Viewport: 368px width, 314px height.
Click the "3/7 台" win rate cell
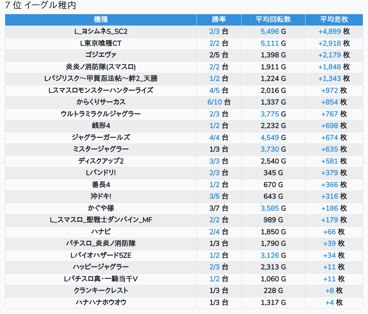(219, 208)
